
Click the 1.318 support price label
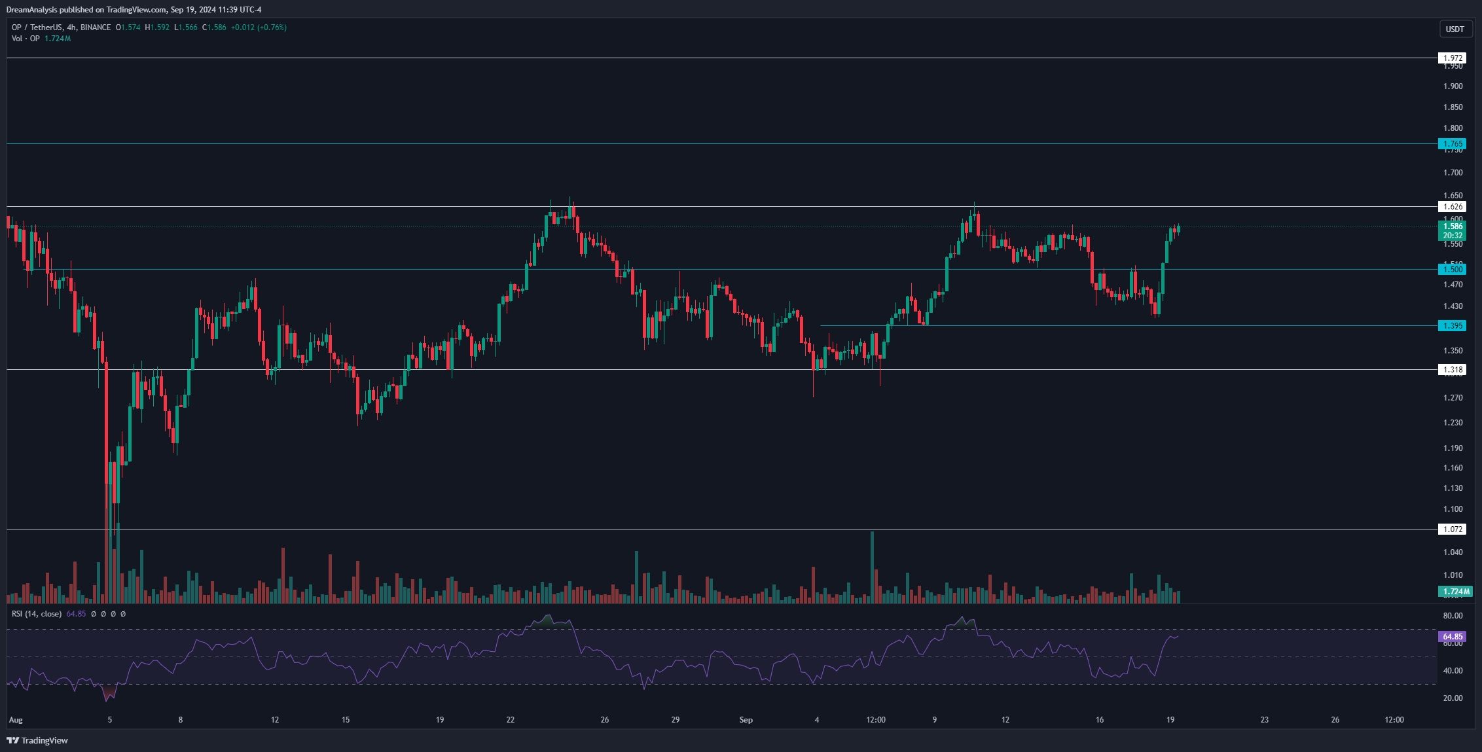point(1452,370)
